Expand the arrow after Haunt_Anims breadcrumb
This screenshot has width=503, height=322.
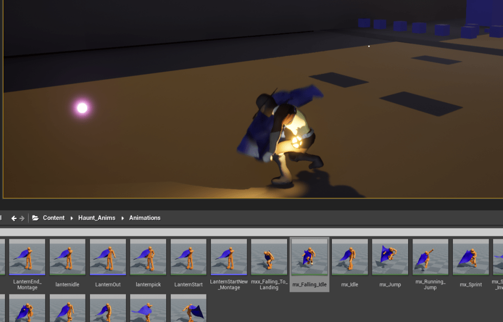(x=122, y=218)
